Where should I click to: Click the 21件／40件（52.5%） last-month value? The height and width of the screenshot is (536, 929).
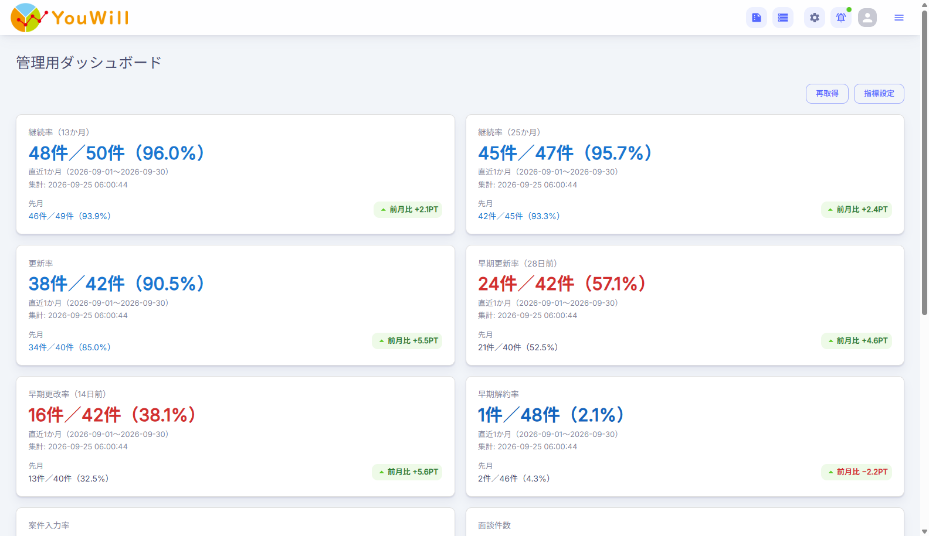tap(518, 347)
